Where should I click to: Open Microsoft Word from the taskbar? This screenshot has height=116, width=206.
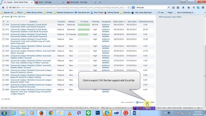[x=135, y=113]
